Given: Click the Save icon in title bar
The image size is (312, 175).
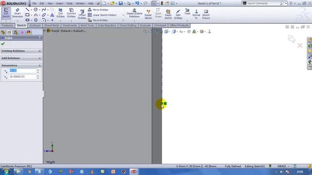Looking at the screenshot, I should (x=120, y=3).
